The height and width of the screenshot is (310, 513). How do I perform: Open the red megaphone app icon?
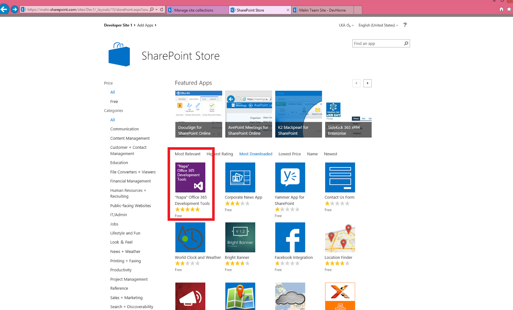(190, 296)
